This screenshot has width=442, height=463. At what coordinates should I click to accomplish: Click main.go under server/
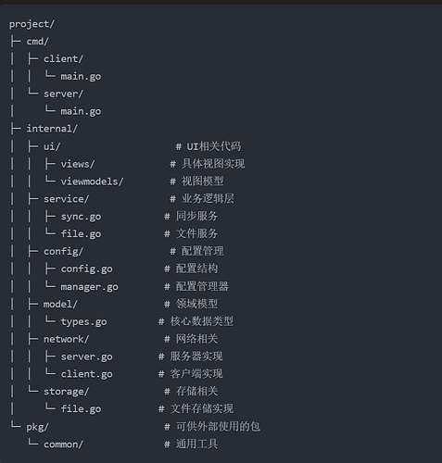[x=81, y=111]
